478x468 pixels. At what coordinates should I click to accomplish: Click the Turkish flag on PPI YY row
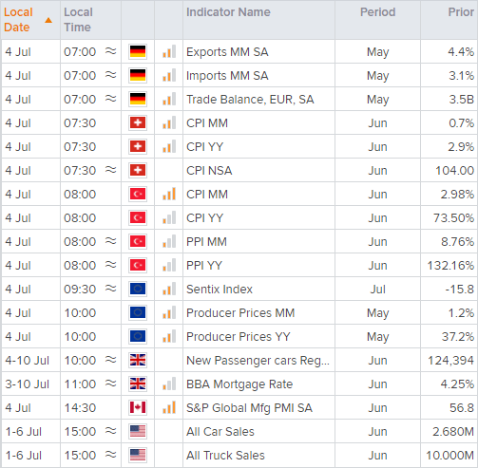coord(138,265)
